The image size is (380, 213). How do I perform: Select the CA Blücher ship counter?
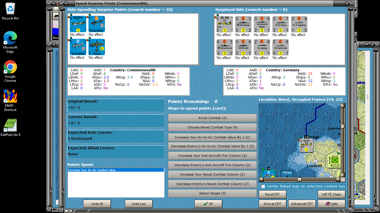(243, 47)
